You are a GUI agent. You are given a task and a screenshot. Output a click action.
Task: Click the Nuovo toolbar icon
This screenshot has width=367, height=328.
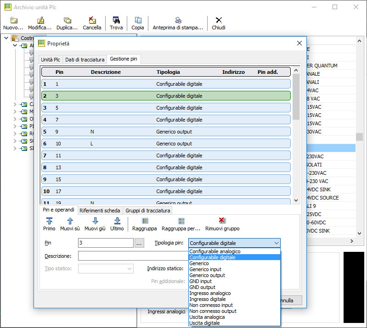tap(13, 21)
